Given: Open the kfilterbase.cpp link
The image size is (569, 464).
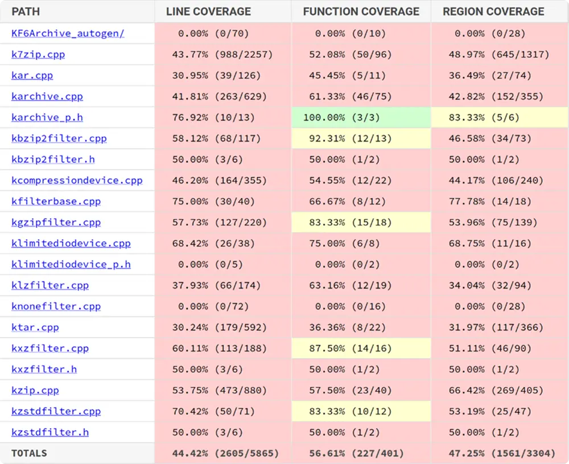Looking at the screenshot, I should pyautogui.click(x=56, y=202).
